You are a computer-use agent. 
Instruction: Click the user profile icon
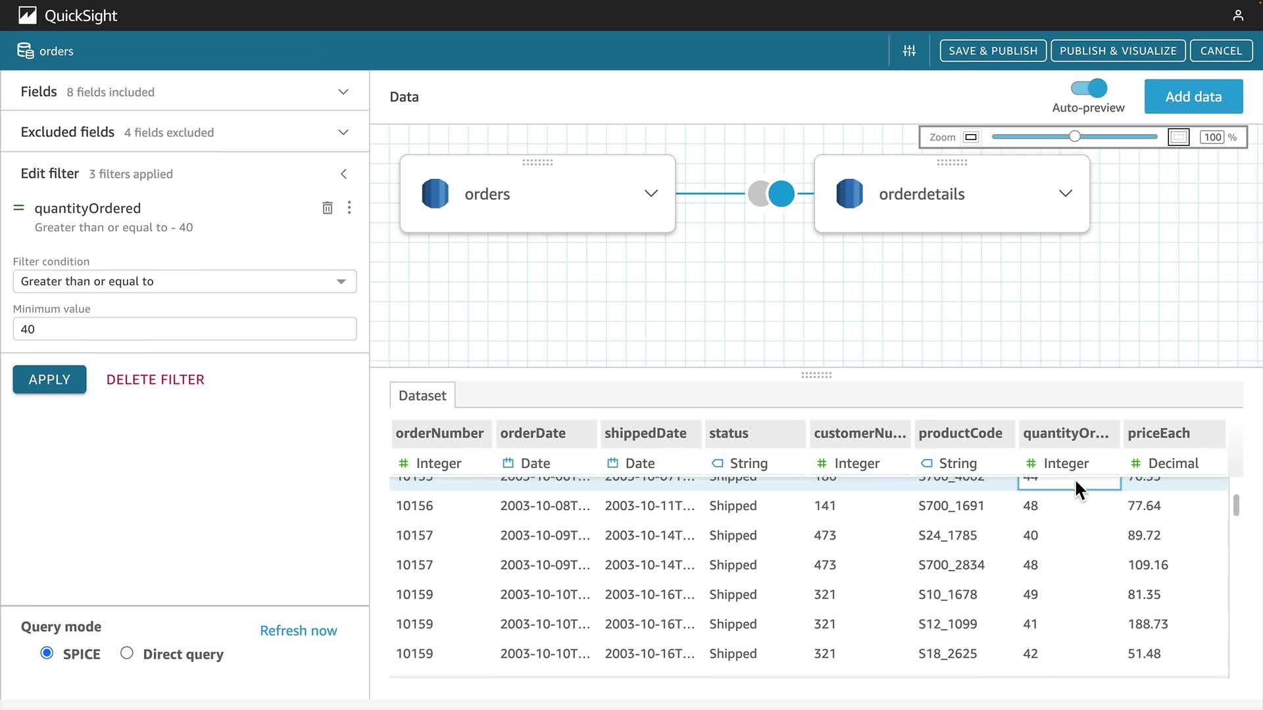[1238, 15]
